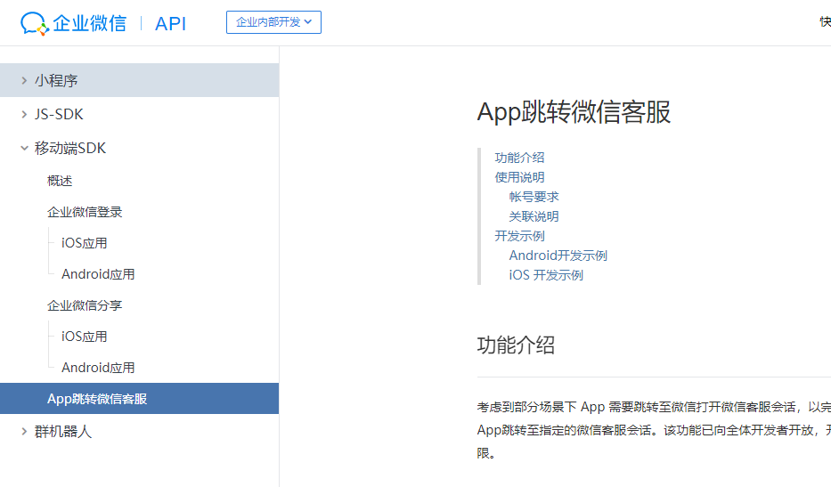The width and height of the screenshot is (831, 487).
Task: Expand the JS-SDK section chevron
Action: coord(24,115)
